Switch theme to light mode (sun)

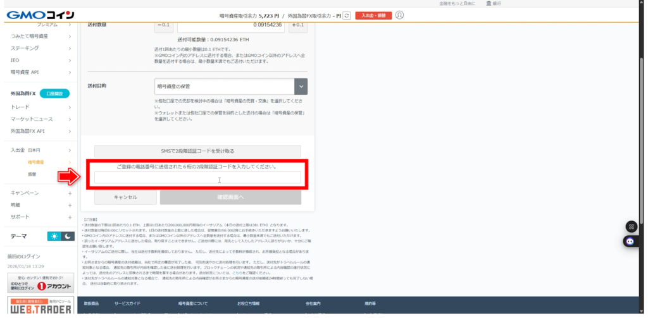54,236
